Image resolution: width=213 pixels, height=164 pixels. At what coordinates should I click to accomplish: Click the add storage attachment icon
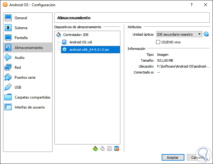pos(109,148)
